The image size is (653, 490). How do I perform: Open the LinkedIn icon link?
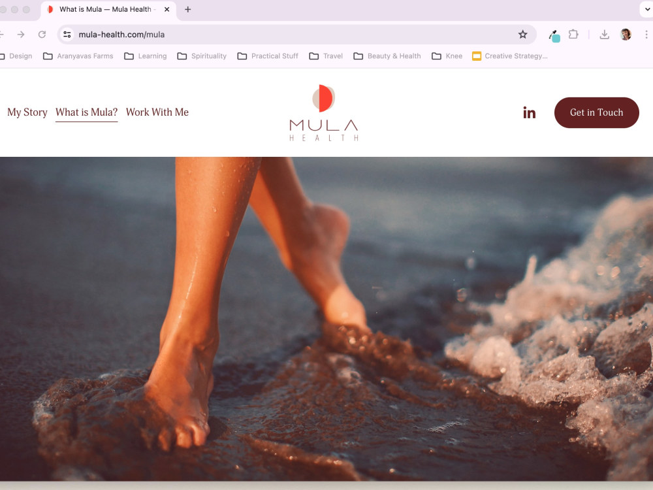[x=529, y=112]
